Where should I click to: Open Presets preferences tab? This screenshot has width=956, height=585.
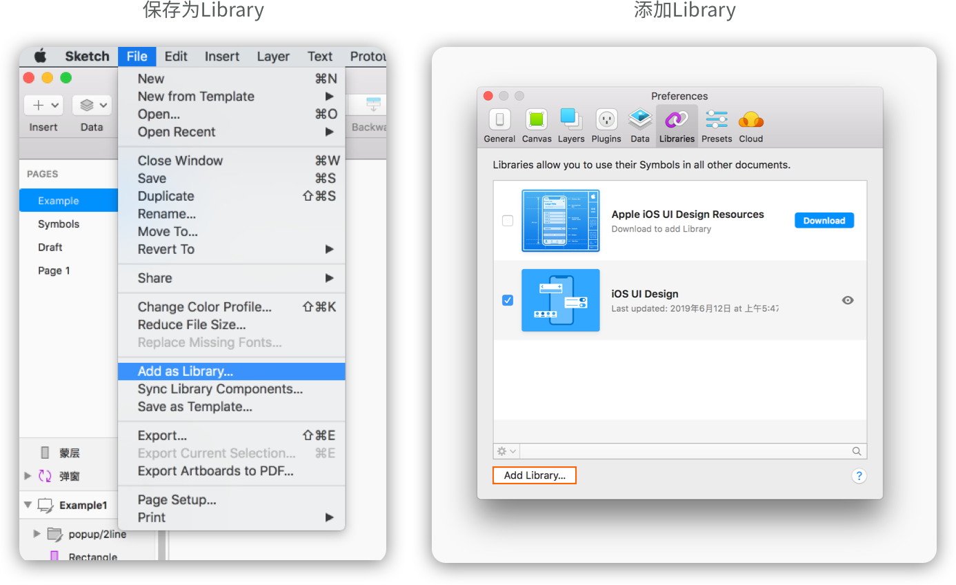click(717, 126)
